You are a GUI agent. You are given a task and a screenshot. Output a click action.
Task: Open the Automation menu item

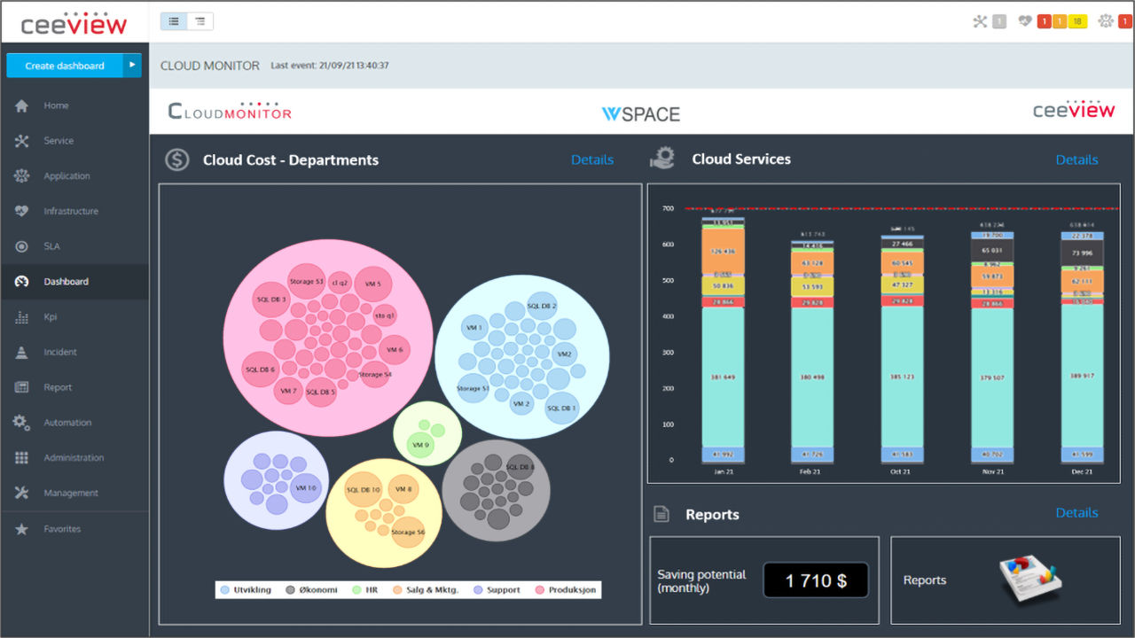[74, 423]
